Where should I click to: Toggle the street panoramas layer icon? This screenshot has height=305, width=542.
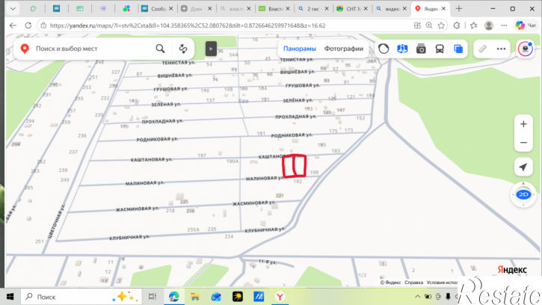point(402,49)
